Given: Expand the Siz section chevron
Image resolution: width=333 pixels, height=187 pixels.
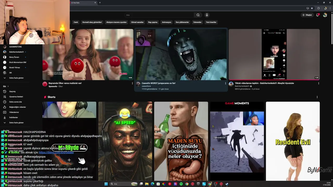Looking at the screenshot, I should point(8,86).
